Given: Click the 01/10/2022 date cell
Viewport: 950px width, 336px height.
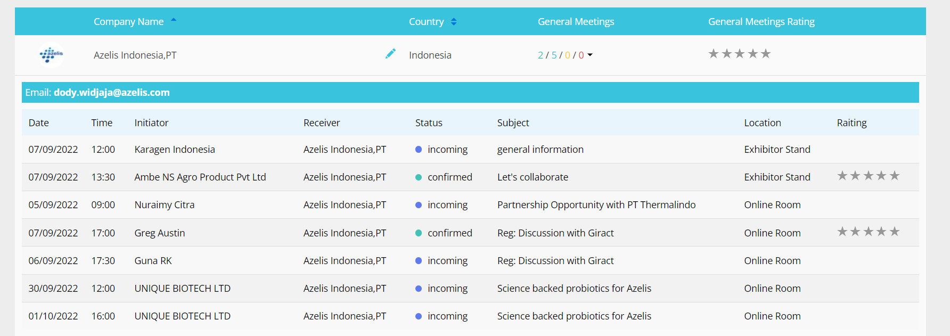Looking at the screenshot, I should click(x=53, y=316).
